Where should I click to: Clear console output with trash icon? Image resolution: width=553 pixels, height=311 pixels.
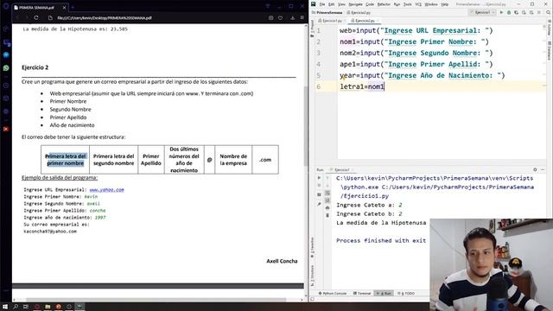click(327, 215)
